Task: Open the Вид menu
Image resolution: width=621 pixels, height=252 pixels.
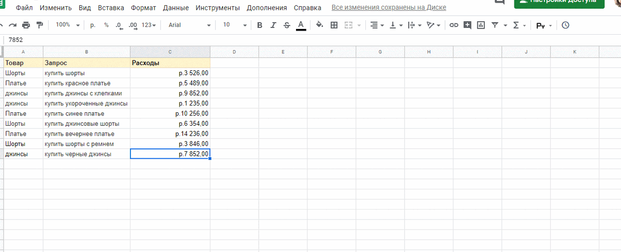Action: point(85,8)
